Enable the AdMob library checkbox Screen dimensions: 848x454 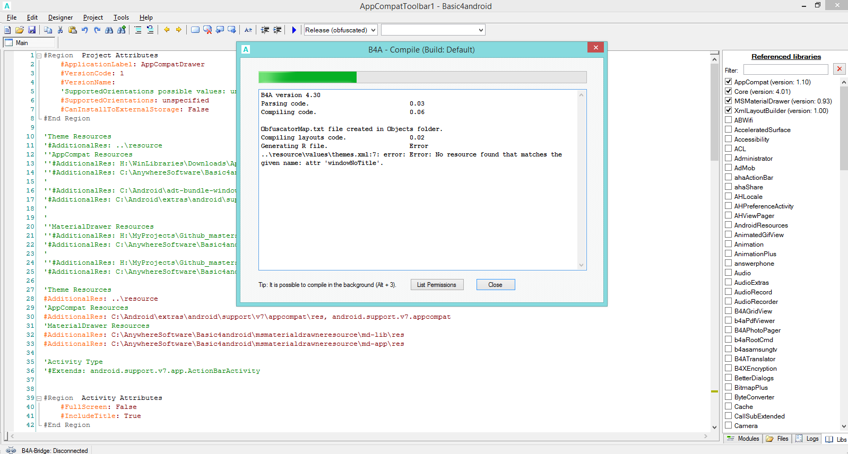pos(729,168)
